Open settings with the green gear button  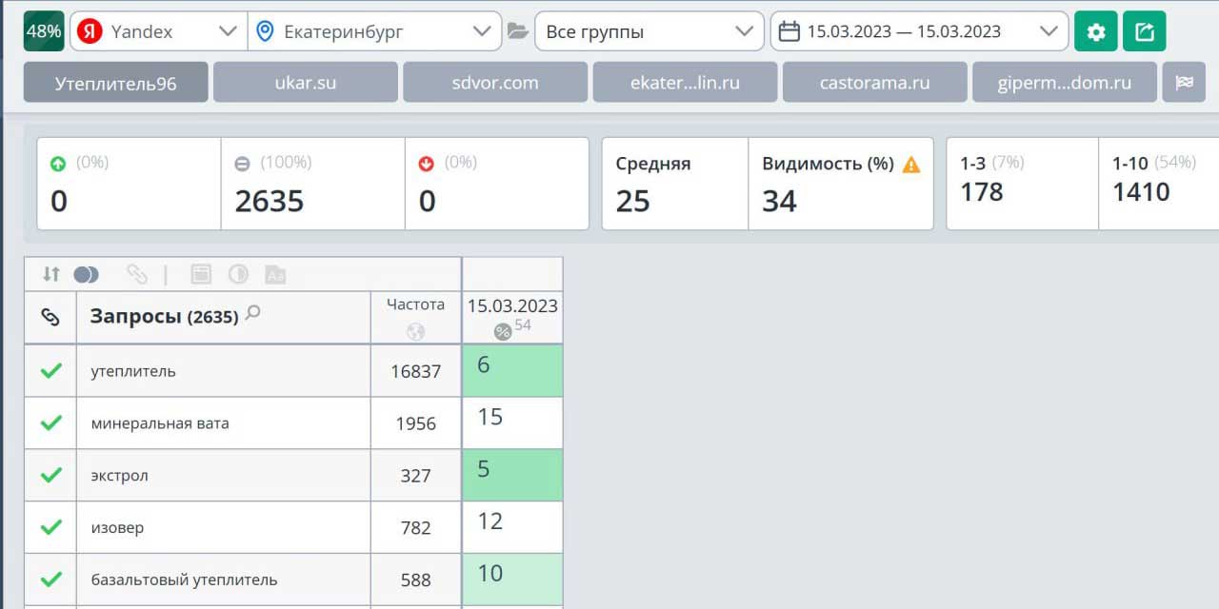[1096, 31]
